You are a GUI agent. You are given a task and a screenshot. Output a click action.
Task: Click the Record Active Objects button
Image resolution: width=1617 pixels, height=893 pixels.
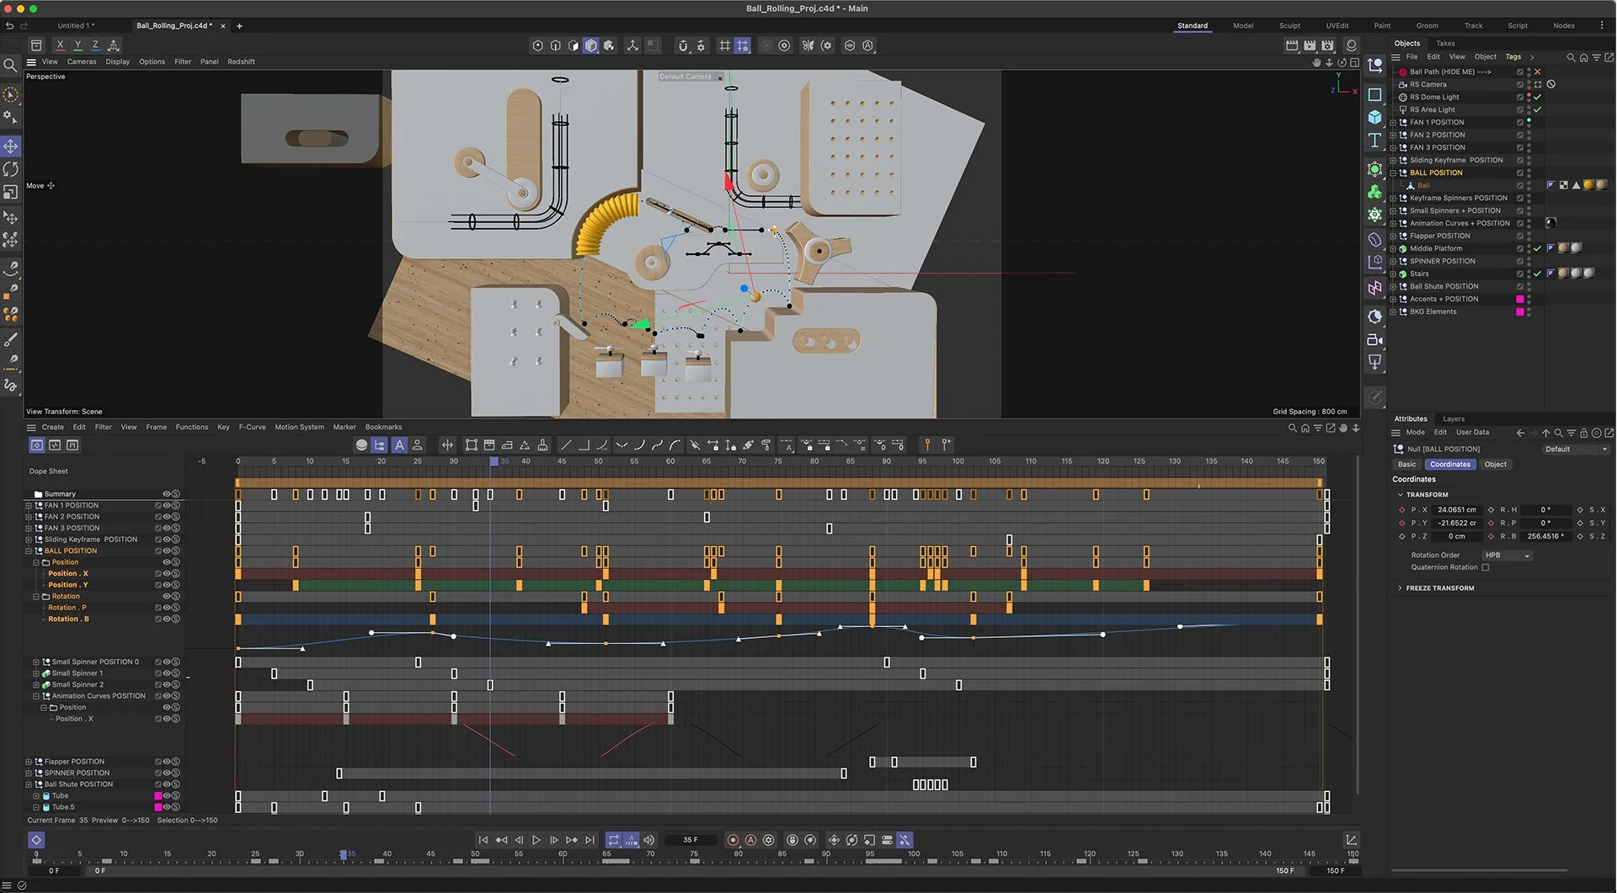click(733, 840)
